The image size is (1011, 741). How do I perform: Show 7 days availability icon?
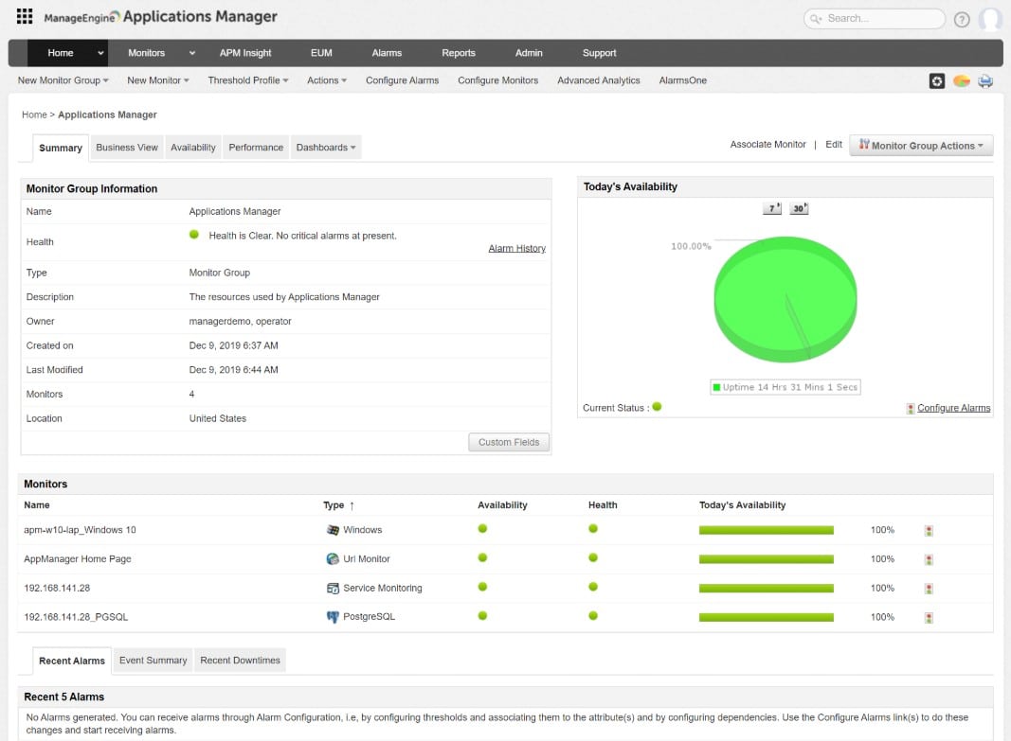pos(772,208)
